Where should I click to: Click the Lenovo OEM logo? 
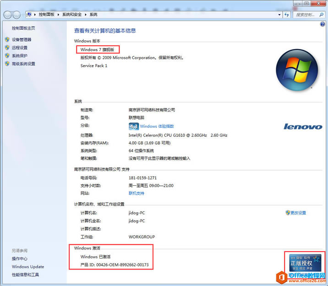coord(303,127)
